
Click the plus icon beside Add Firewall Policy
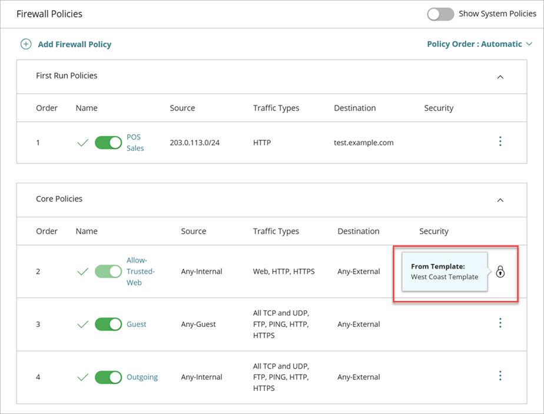click(26, 44)
